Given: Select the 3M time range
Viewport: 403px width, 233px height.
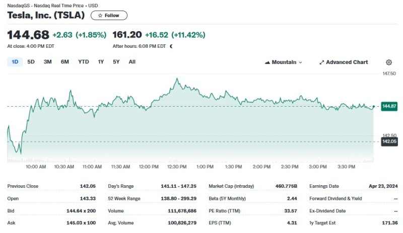Looking at the screenshot, I should point(48,62).
